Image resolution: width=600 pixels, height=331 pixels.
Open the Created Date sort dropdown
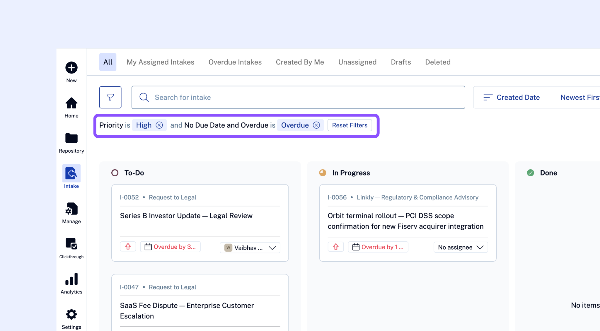pyautogui.click(x=512, y=97)
